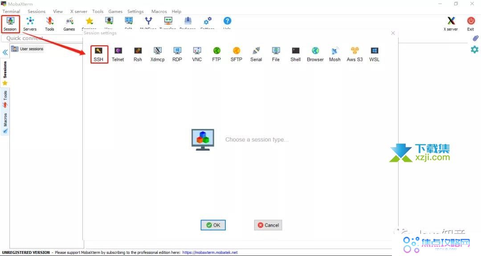Screen dimensions: 481x256
Task: Confirm with the OK button
Action: [213, 225]
